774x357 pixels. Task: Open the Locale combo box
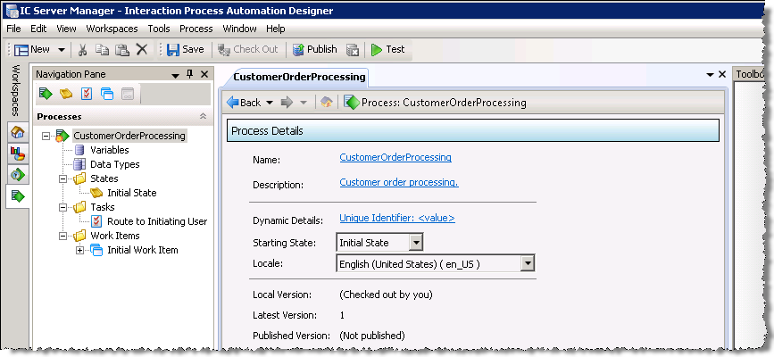[528, 263]
